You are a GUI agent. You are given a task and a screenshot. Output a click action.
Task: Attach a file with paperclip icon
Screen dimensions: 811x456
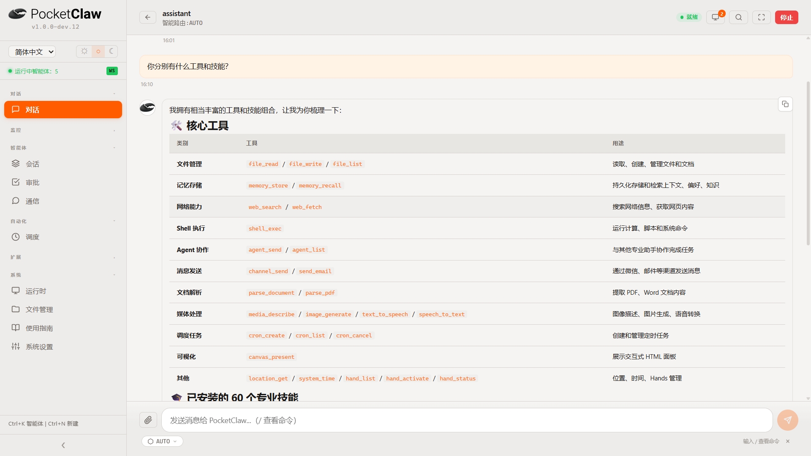pos(148,420)
